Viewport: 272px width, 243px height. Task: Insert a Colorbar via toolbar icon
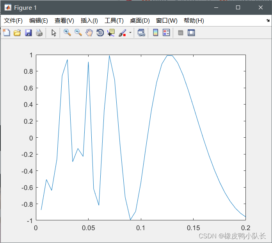pos(156,33)
